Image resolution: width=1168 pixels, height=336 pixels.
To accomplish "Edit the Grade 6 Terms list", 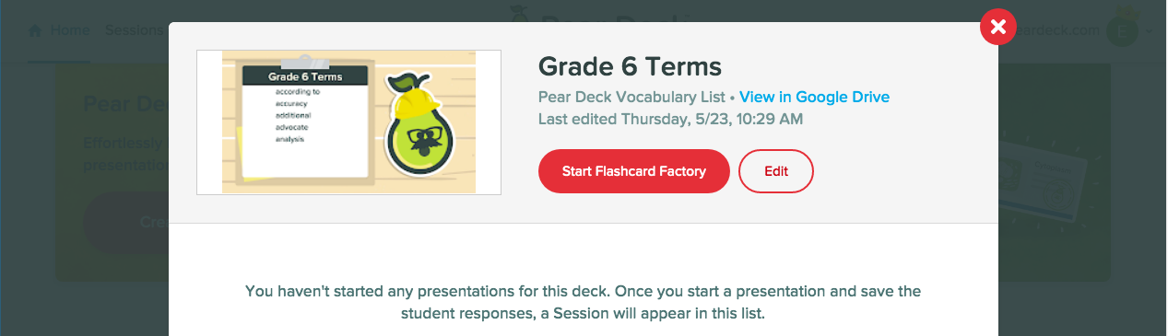I will point(776,171).
